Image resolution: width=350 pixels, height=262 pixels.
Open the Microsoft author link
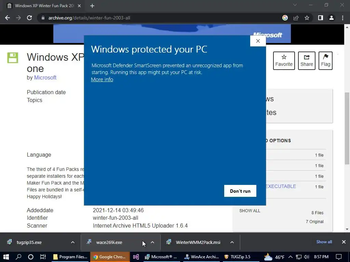point(45,77)
